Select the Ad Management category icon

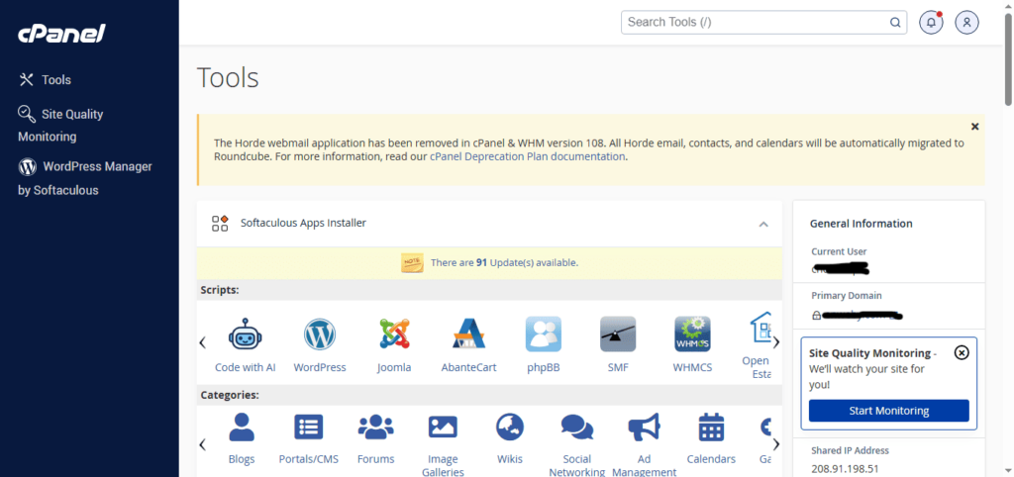[x=644, y=428]
